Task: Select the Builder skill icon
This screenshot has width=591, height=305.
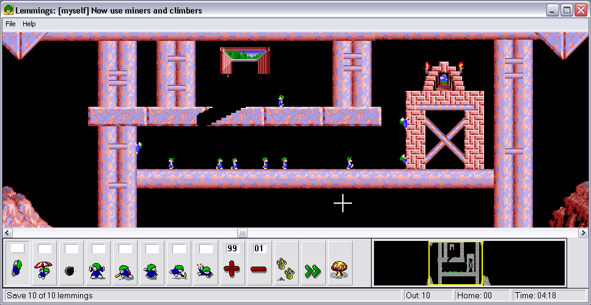Action: coord(125,264)
